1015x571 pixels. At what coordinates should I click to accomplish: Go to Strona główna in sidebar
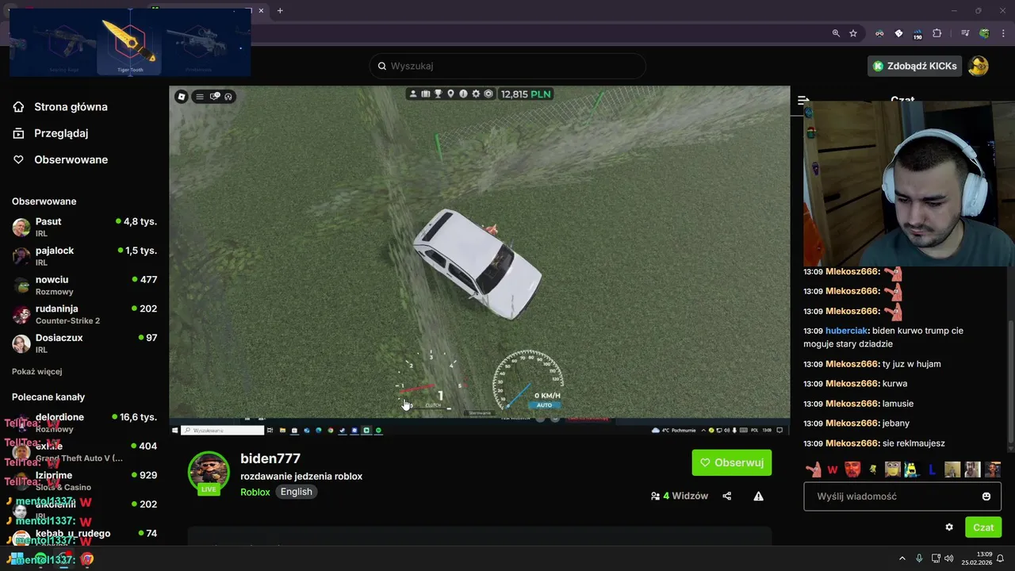click(71, 107)
